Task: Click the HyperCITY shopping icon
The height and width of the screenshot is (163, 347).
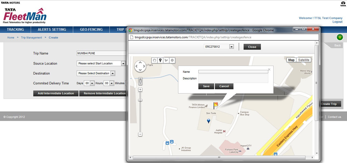Action: pyautogui.click(x=248, y=149)
